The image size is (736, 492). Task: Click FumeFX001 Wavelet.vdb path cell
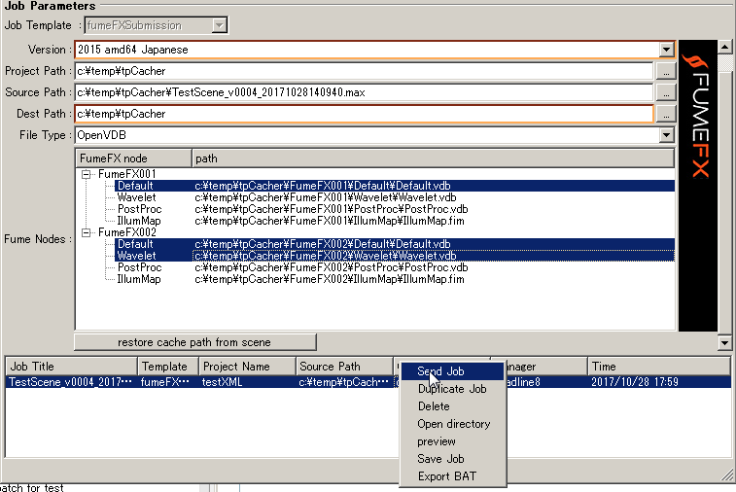[326, 197]
